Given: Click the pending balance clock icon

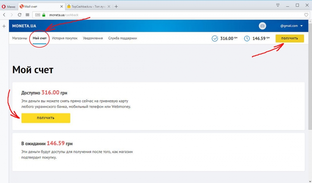Looking at the screenshot, I should click(247, 38).
